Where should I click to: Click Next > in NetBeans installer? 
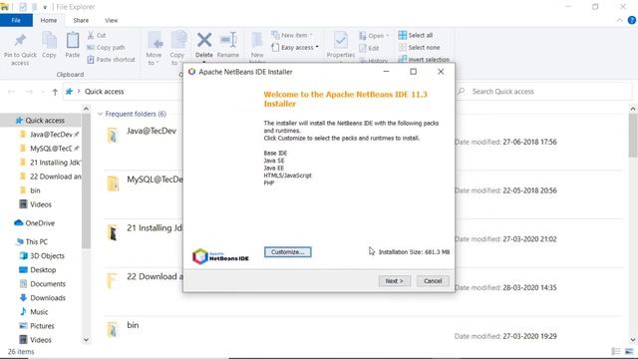[x=395, y=281]
